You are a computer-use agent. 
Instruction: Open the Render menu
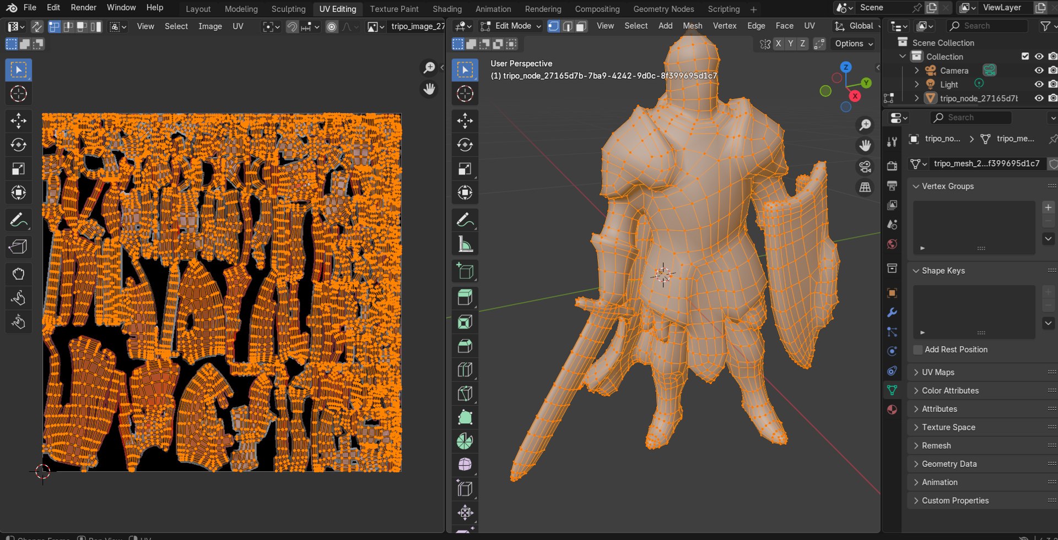83,8
